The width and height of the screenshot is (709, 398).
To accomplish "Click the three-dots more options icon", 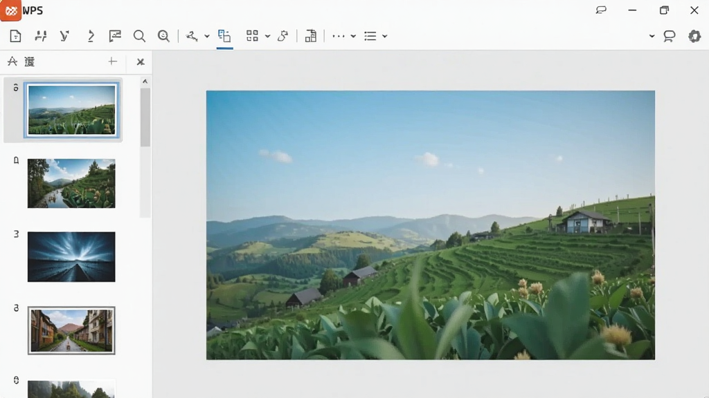I will (338, 36).
